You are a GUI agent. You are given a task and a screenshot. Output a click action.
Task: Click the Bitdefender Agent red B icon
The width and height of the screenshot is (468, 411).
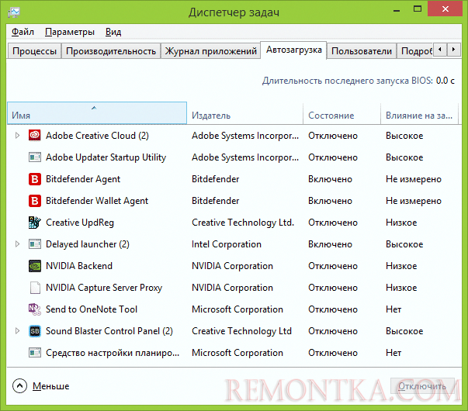pos(35,179)
